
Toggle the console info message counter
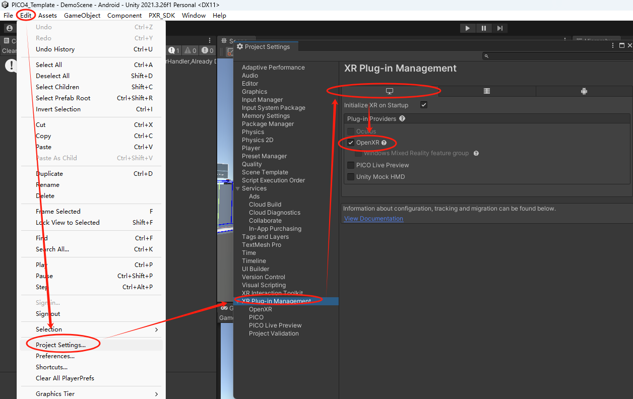[174, 50]
